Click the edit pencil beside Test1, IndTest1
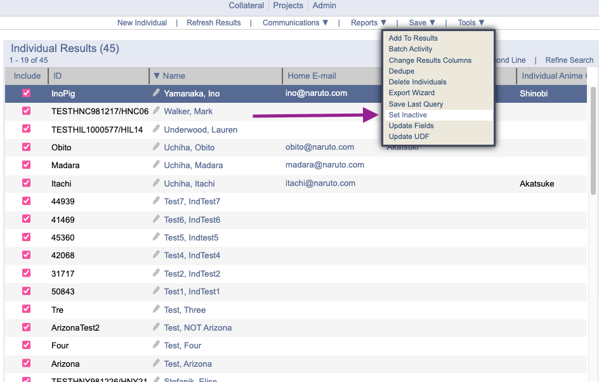Image resolution: width=599 pixels, height=382 pixels. pos(156,291)
